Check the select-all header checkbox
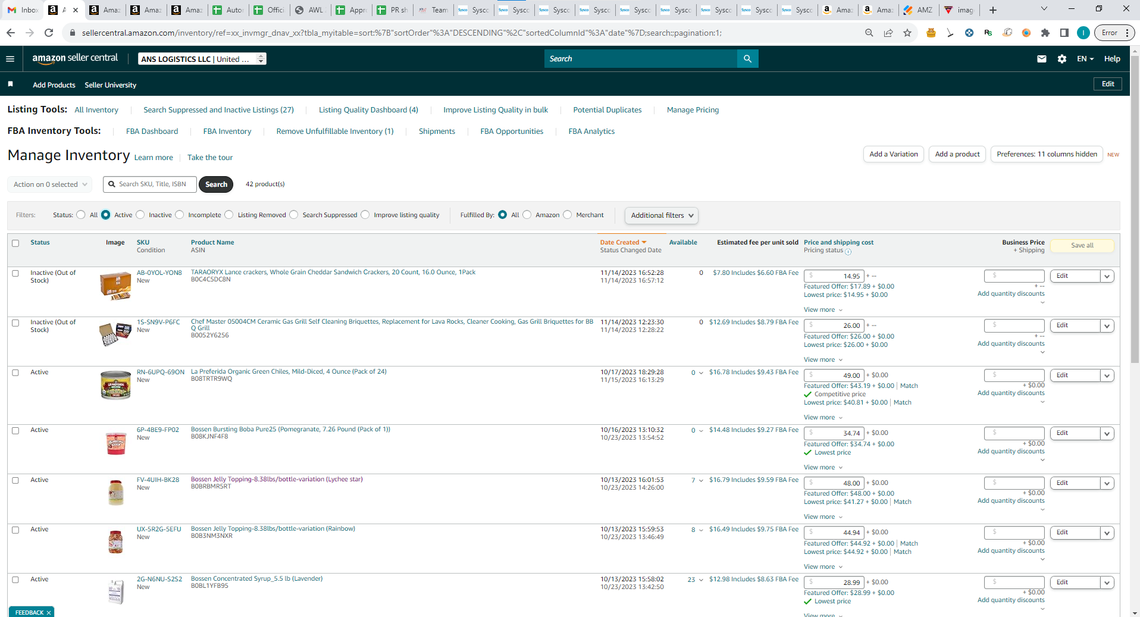This screenshot has width=1140, height=617. point(15,243)
